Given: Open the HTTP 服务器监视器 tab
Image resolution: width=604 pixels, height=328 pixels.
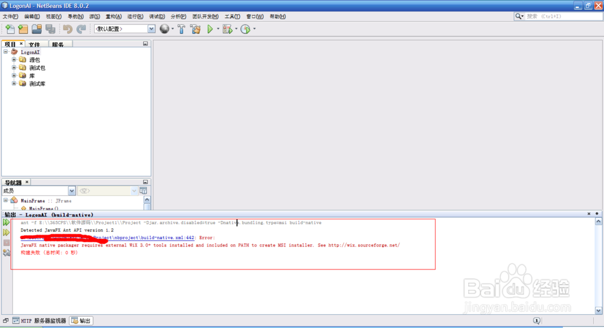Looking at the screenshot, I should tap(39, 321).
